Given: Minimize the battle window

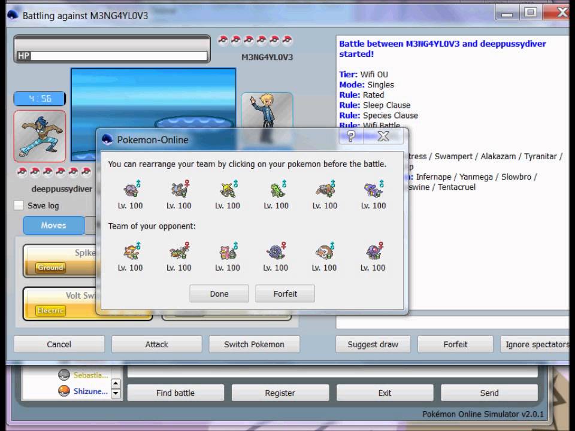Looking at the screenshot, I should pos(507,13).
